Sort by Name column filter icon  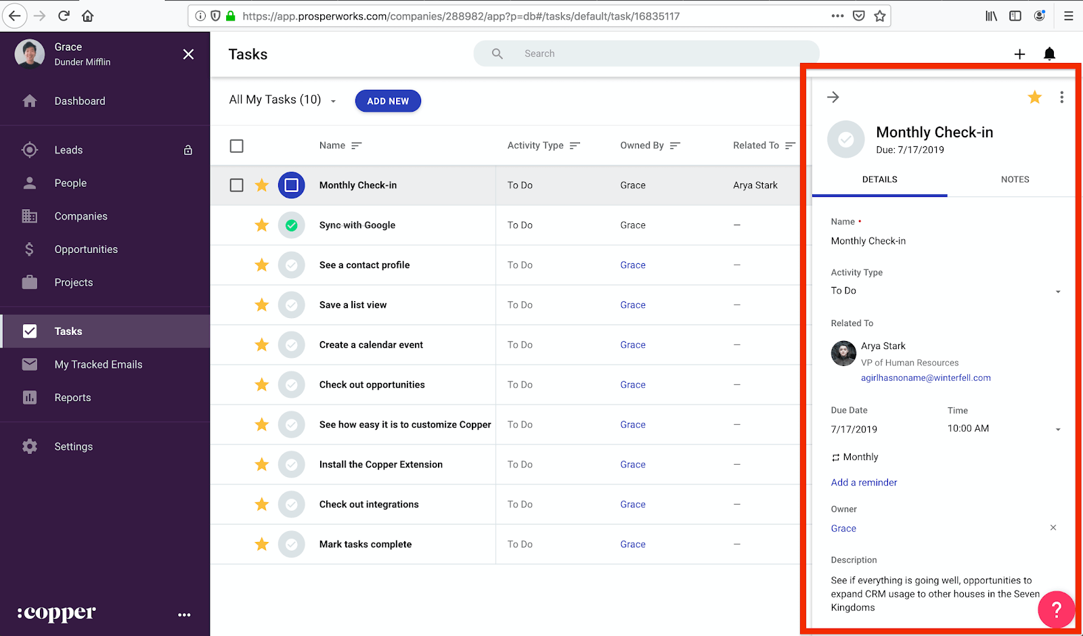coord(357,145)
